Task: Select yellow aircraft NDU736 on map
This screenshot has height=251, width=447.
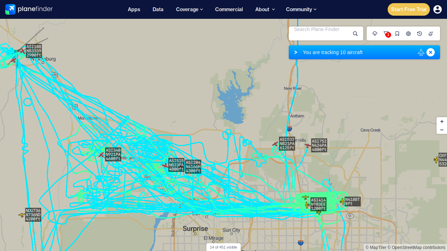Action: (x=22, y=215)
